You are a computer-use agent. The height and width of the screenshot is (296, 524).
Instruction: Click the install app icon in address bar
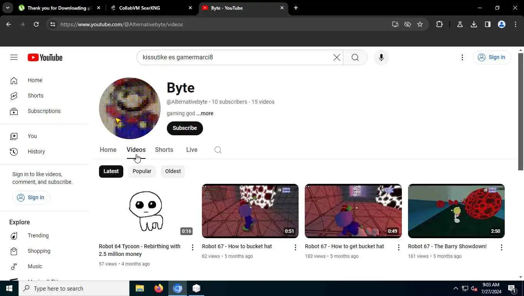pyautogui.click(x=395, y=24)
